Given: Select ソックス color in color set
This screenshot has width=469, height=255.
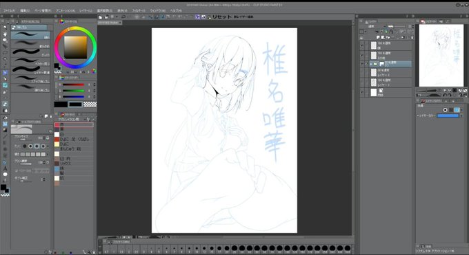Looking at the screenshot, I should click(x=74, y=164).
